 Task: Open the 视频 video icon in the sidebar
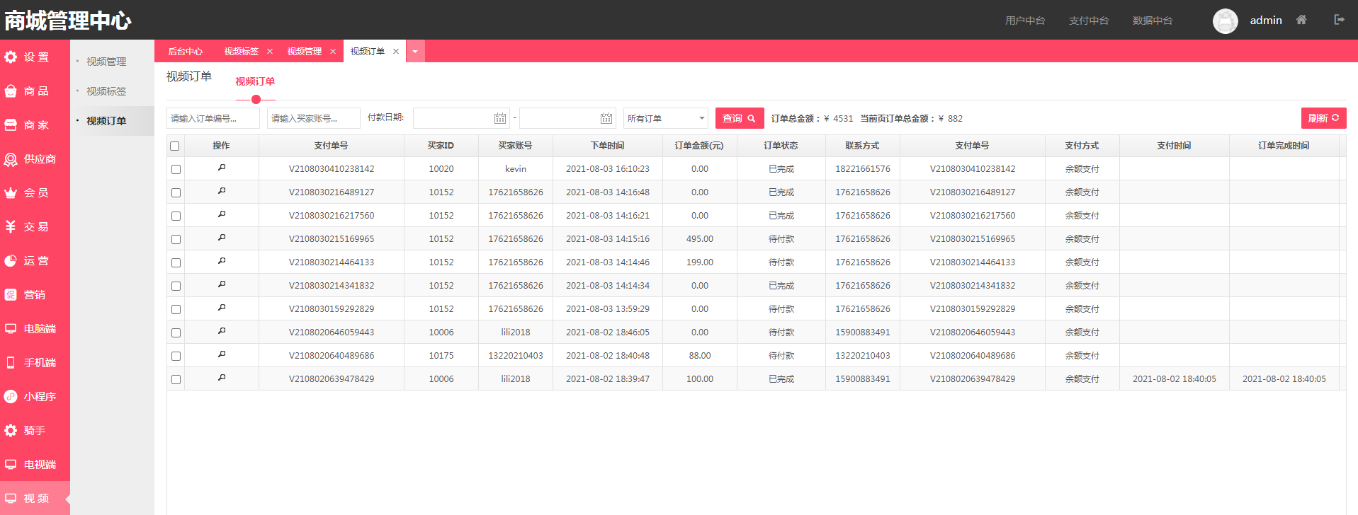[11, 499]
